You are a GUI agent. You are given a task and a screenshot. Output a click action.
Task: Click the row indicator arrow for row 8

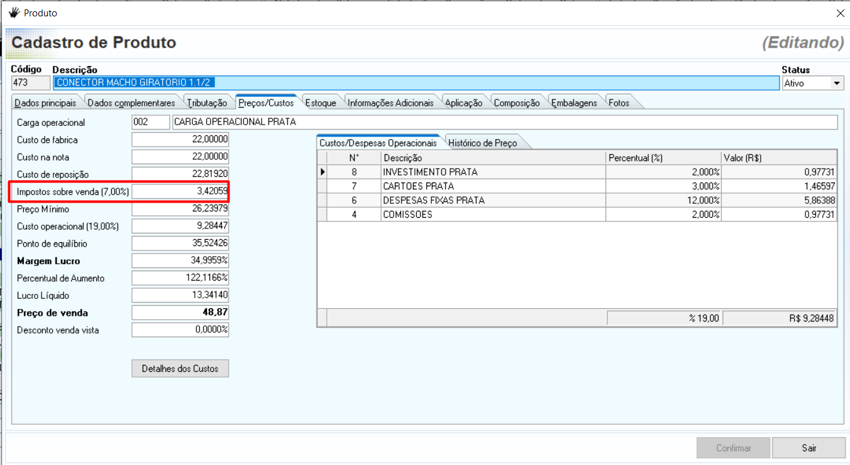pos(323,172)
